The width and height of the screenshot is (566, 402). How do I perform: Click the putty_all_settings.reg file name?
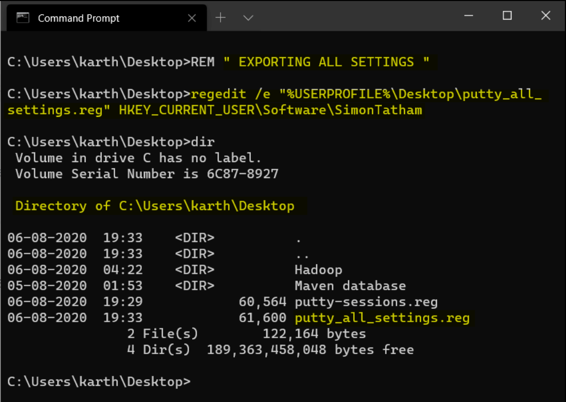382,318
